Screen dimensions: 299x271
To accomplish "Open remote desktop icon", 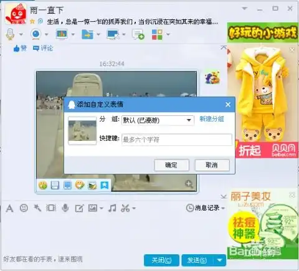I will pos(113,34).
